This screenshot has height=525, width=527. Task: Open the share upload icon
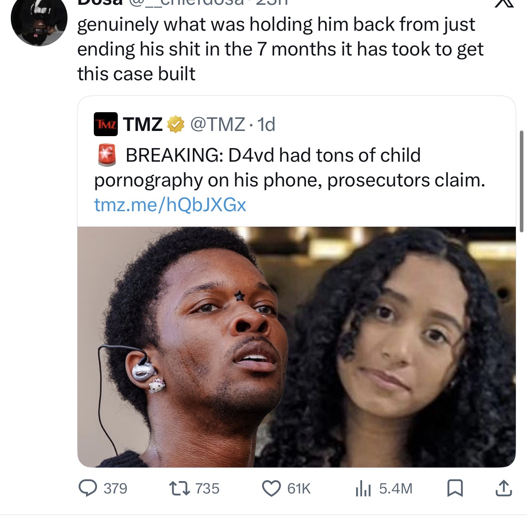pos(503,488)
